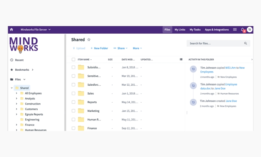Click the search magnifier icon

246,43
